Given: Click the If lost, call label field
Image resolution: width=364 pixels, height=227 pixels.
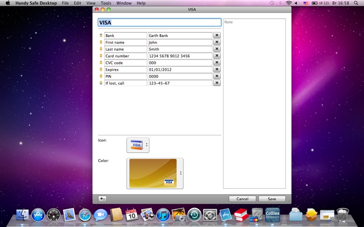Looking at the screenshot, I should click(126, 83).
